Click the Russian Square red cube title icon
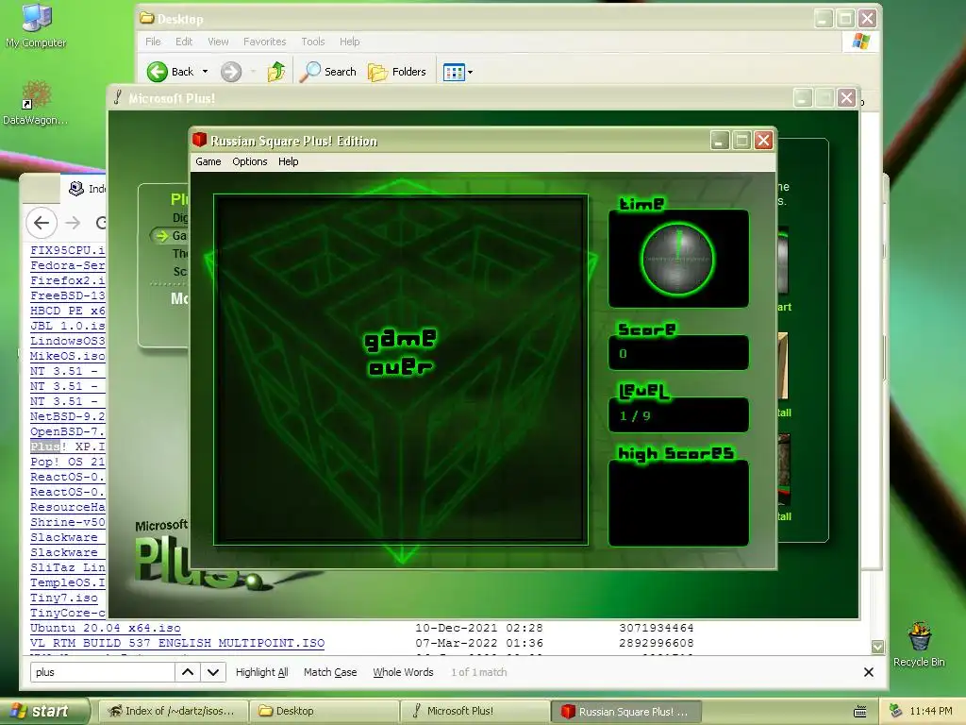 tap(199, 140)
